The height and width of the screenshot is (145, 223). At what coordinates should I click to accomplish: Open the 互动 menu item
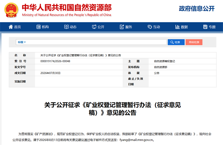(x=154, y=27)
